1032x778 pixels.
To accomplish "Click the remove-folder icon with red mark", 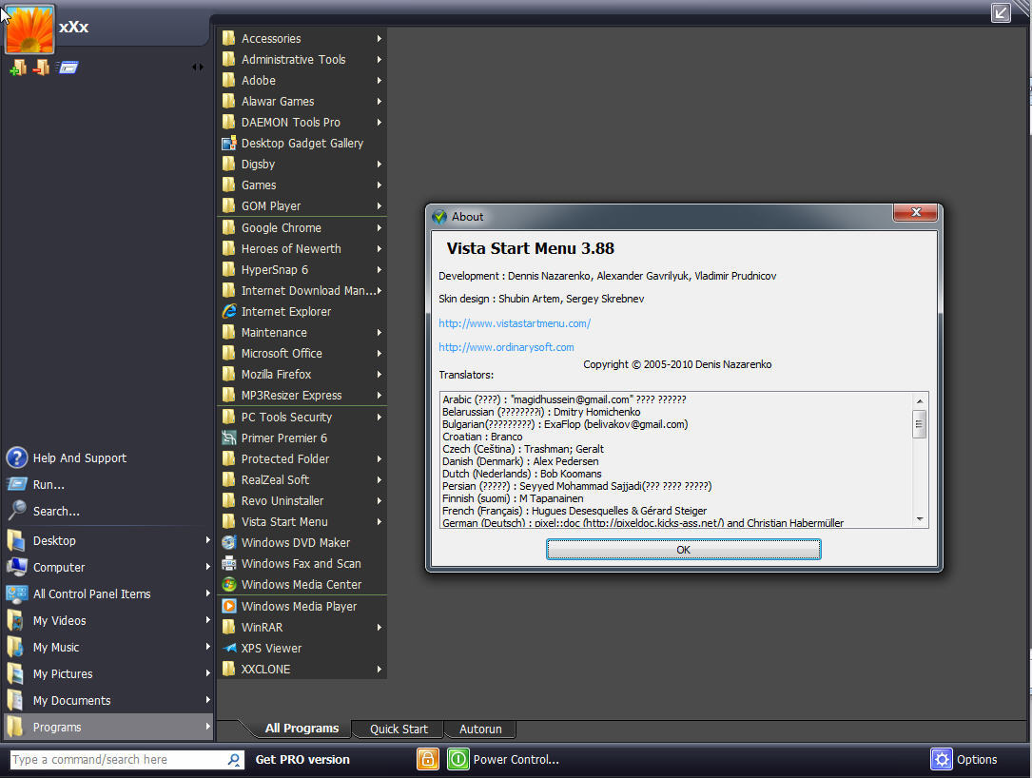I will coord(42,68).
